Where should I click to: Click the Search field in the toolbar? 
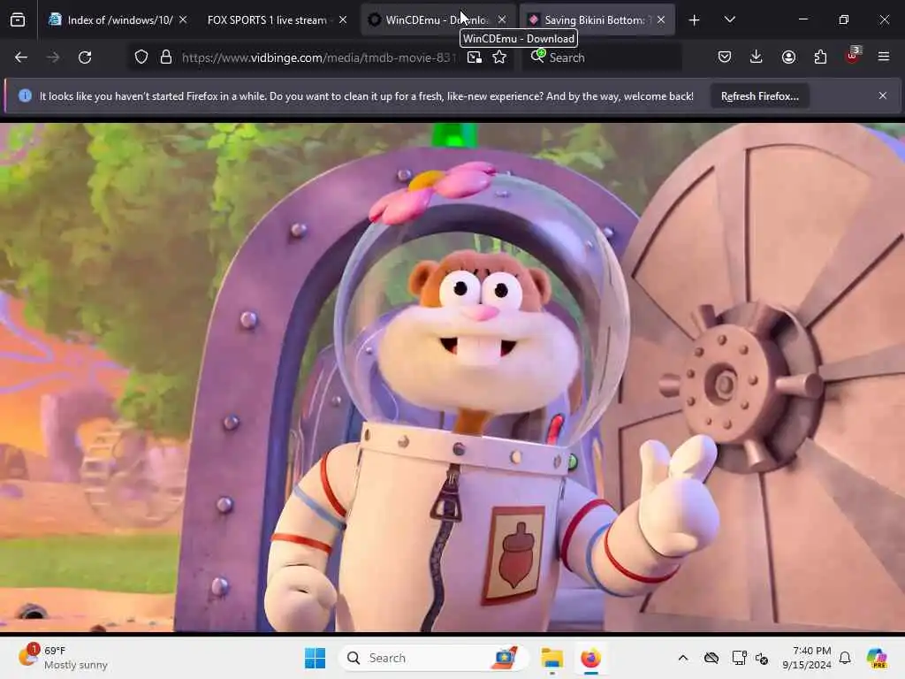(x=602, y=57)
